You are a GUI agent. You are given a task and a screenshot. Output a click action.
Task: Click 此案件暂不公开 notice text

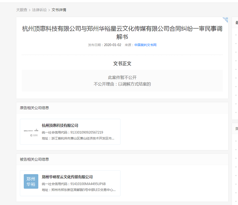122,77
